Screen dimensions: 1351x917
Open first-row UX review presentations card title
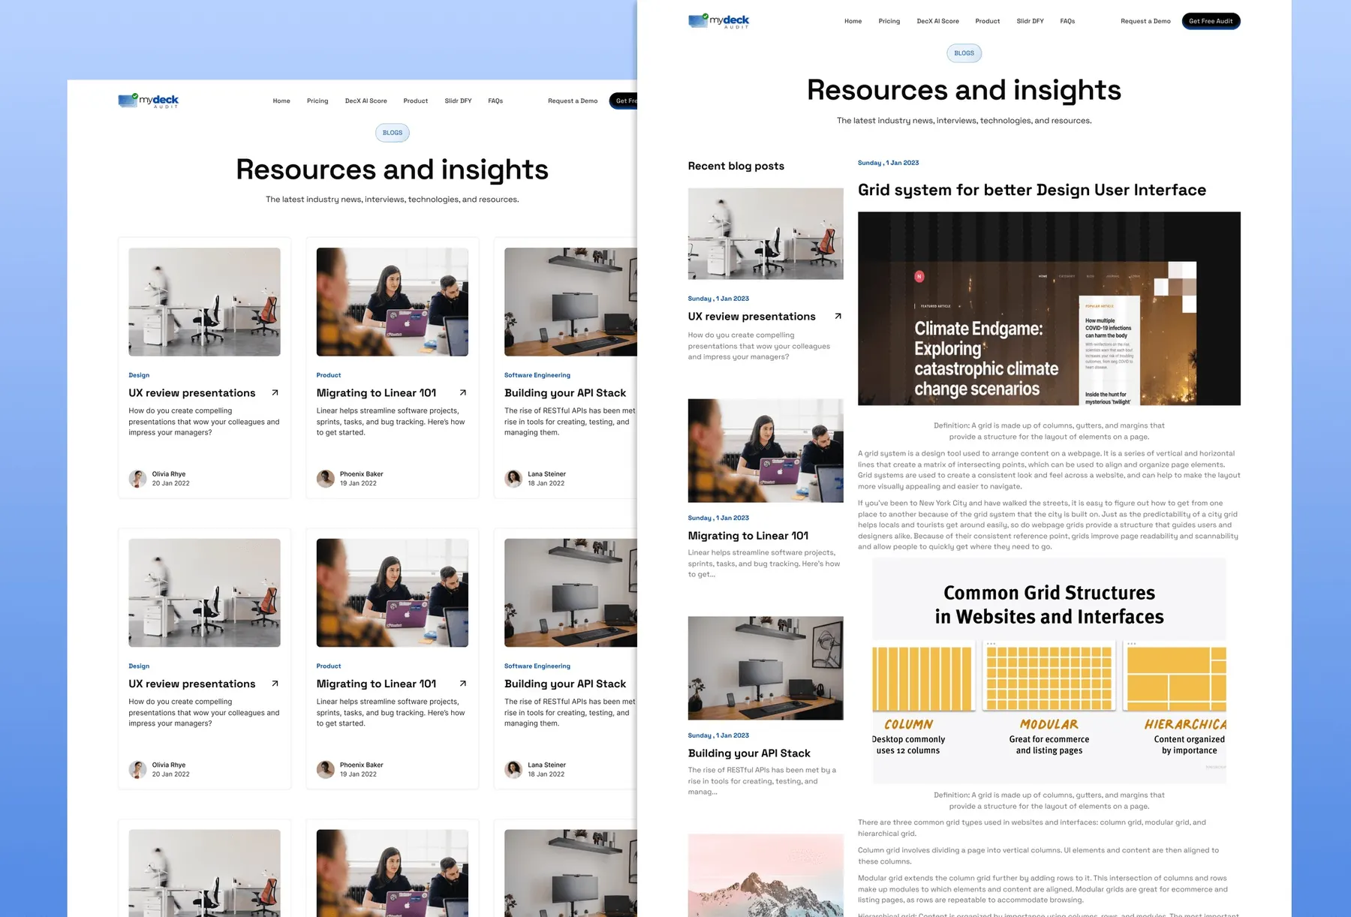coord(192,392)
